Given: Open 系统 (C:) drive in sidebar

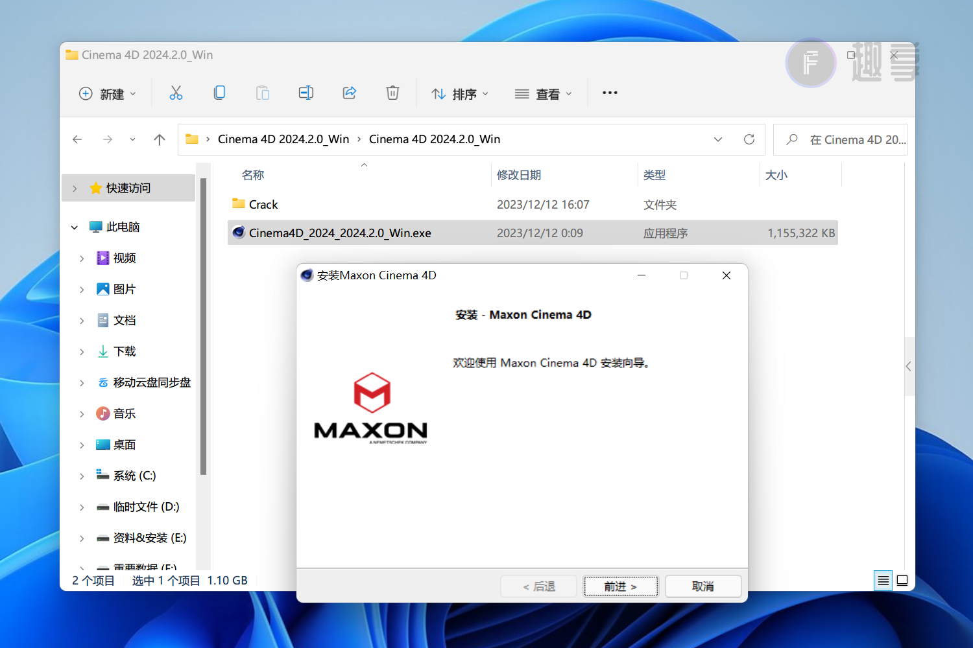Looking at the screenshot, I should tap(134, 476).
